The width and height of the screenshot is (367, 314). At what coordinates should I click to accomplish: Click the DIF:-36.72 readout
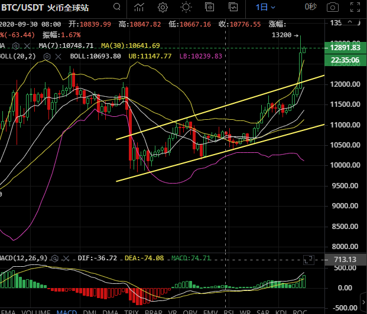tap(98, 258)
